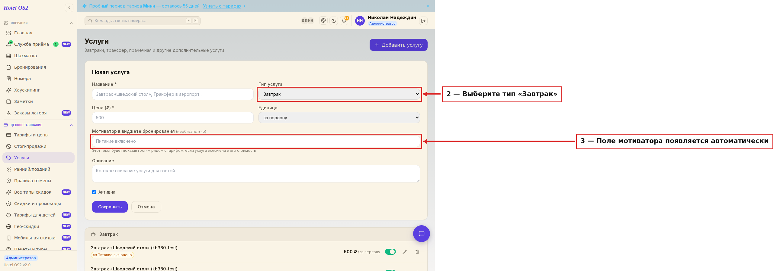Click the Добавить услугу button
780x271 pixels.
[399, 45]
